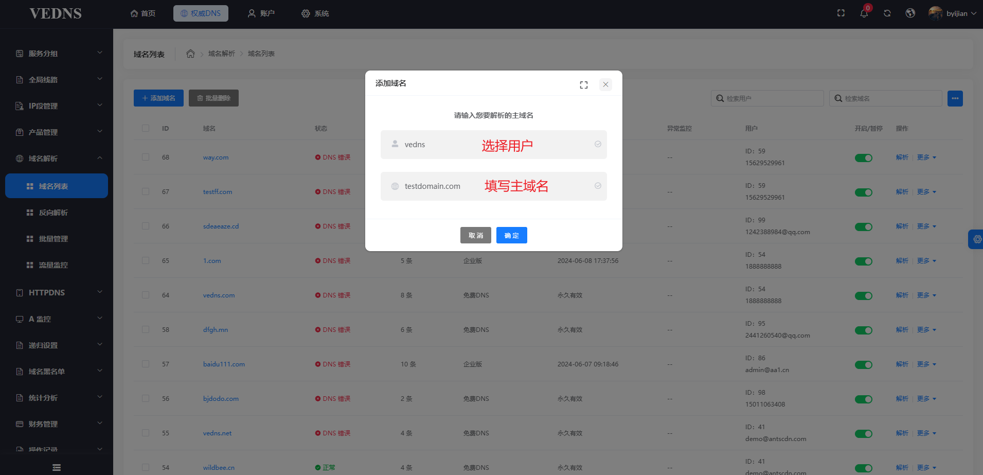Viewport: 983px width, 475px height.
Task: Click into the 检索用户 search field
Action: [767, 98]
